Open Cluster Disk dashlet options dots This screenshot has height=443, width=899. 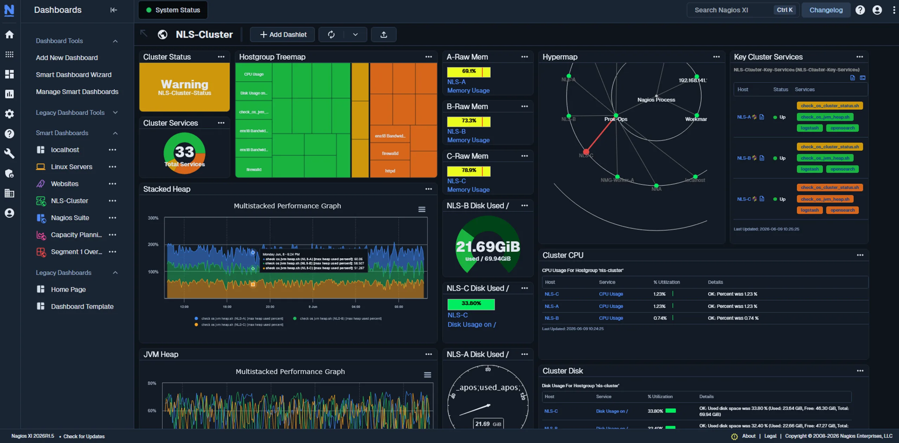860,371
